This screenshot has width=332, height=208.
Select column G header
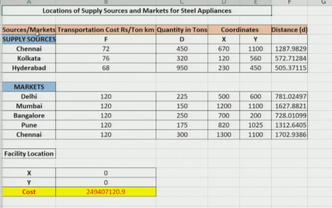(x=323, y=2)
